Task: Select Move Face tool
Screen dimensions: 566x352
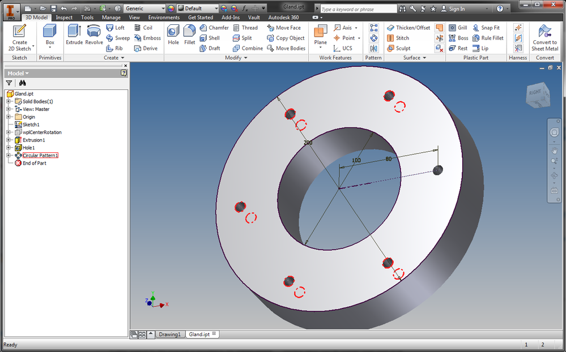Action: coord(284,27)
